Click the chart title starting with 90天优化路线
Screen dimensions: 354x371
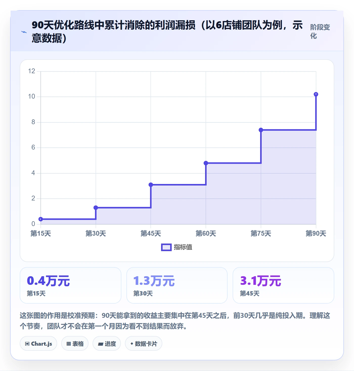pos(167,32)
